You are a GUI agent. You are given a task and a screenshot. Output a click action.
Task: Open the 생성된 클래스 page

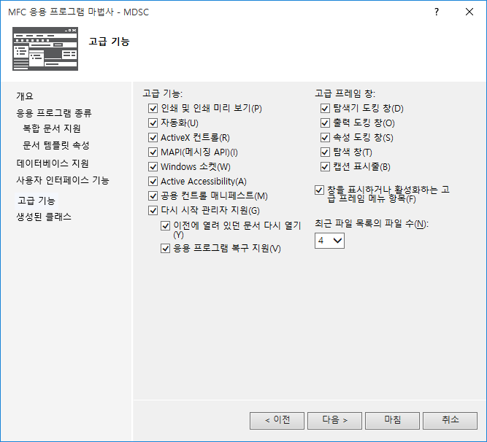pos(44,217)
